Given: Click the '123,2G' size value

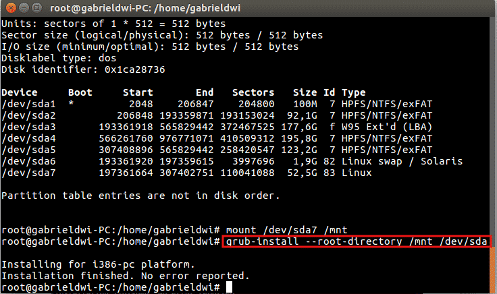Looking at the screenshot, I should [x=299, y=150].
